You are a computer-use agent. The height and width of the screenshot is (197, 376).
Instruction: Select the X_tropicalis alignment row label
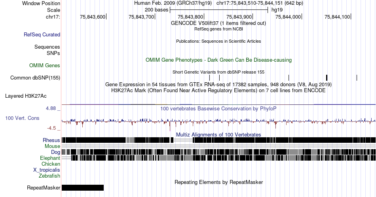[x=47, y=170]
